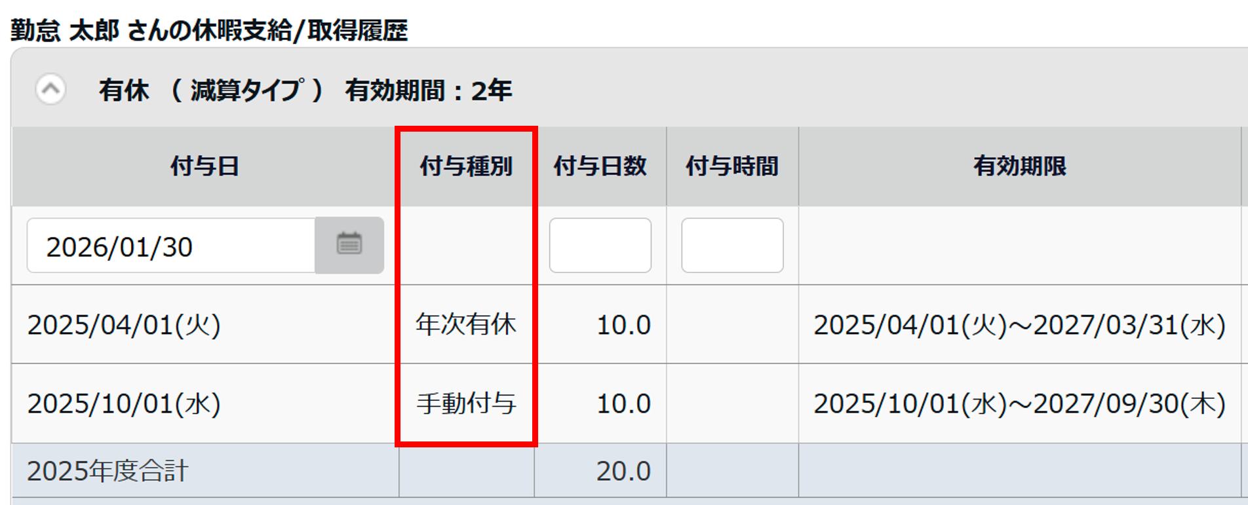Viewport: 1248px width, 505px height.
Task: Select the 年次有休 grant type cell
Action: 466,325
